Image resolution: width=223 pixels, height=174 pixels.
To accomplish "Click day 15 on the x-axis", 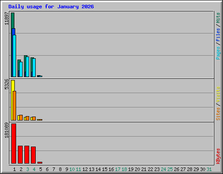I will pos(105,169).
